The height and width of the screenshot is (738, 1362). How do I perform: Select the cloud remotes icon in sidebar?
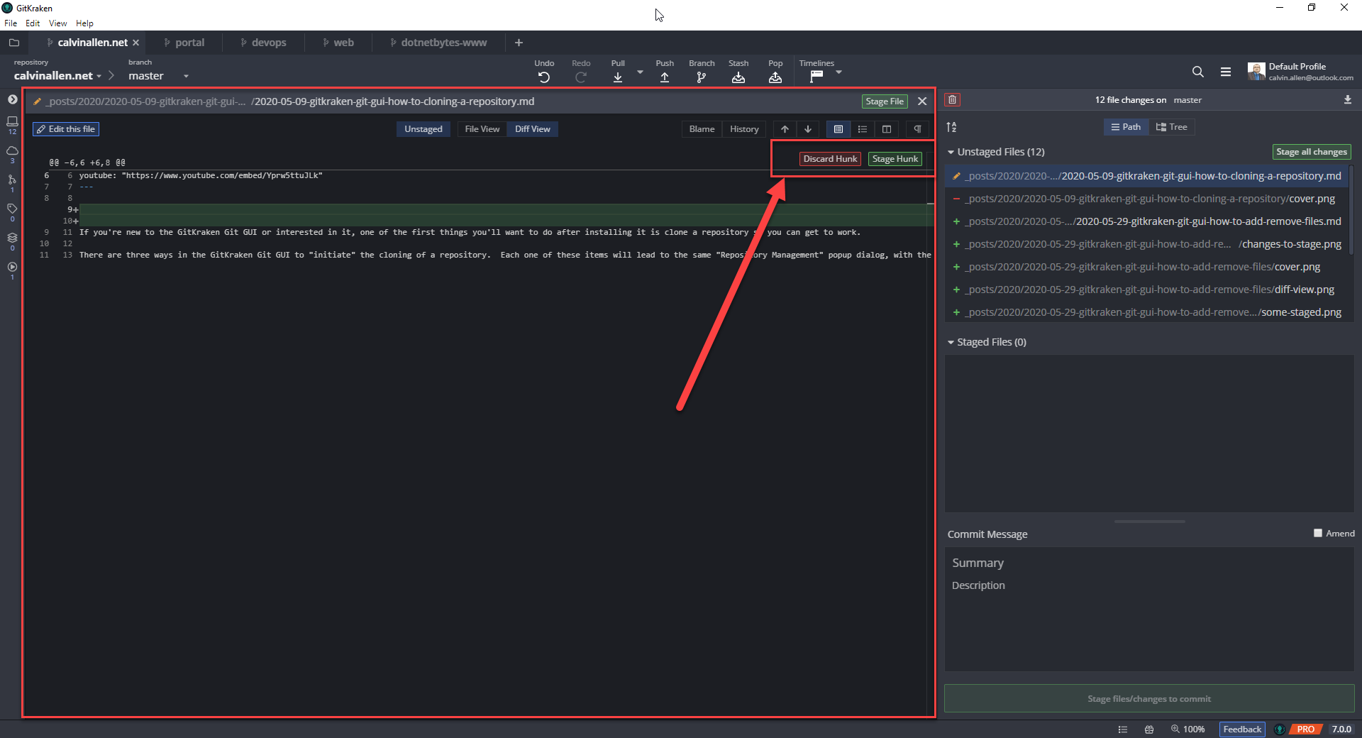(12, 151)
